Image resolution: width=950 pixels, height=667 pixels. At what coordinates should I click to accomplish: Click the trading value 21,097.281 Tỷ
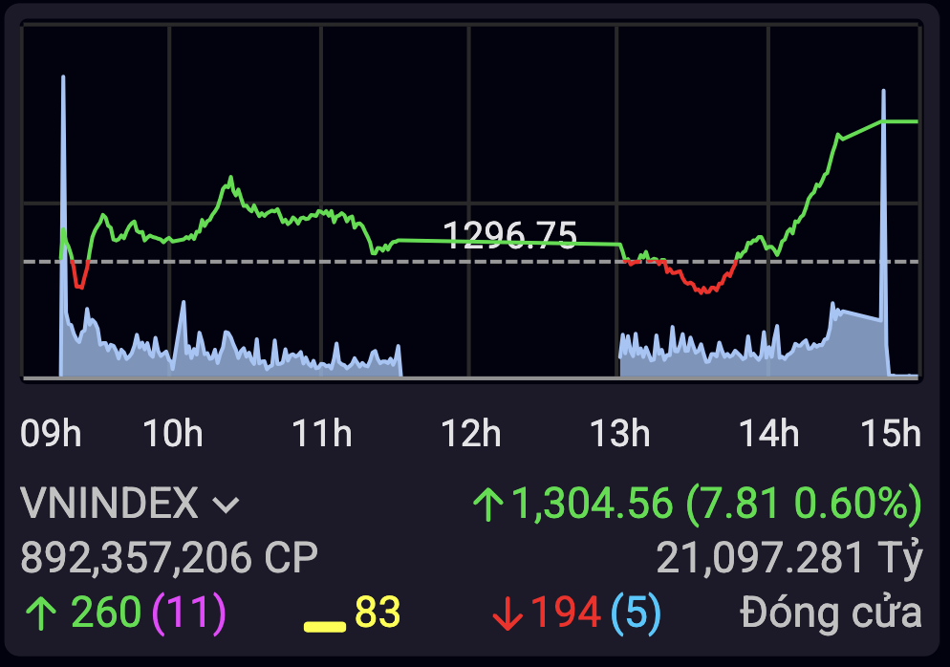point(789,557)
